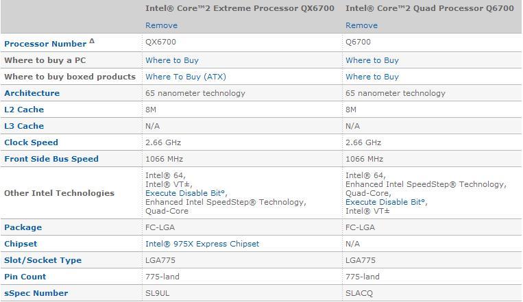Remove the Core 2 Quad Q6700 column
This screenshot has height=302, width=523.
pos(361,25)
